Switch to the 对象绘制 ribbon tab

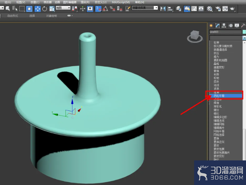[52, 16]
